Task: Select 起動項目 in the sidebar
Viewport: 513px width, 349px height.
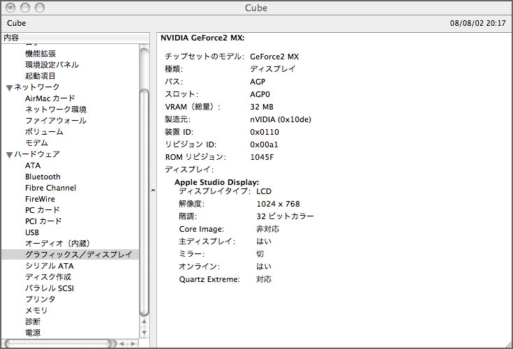Action: tap(40, 76)
